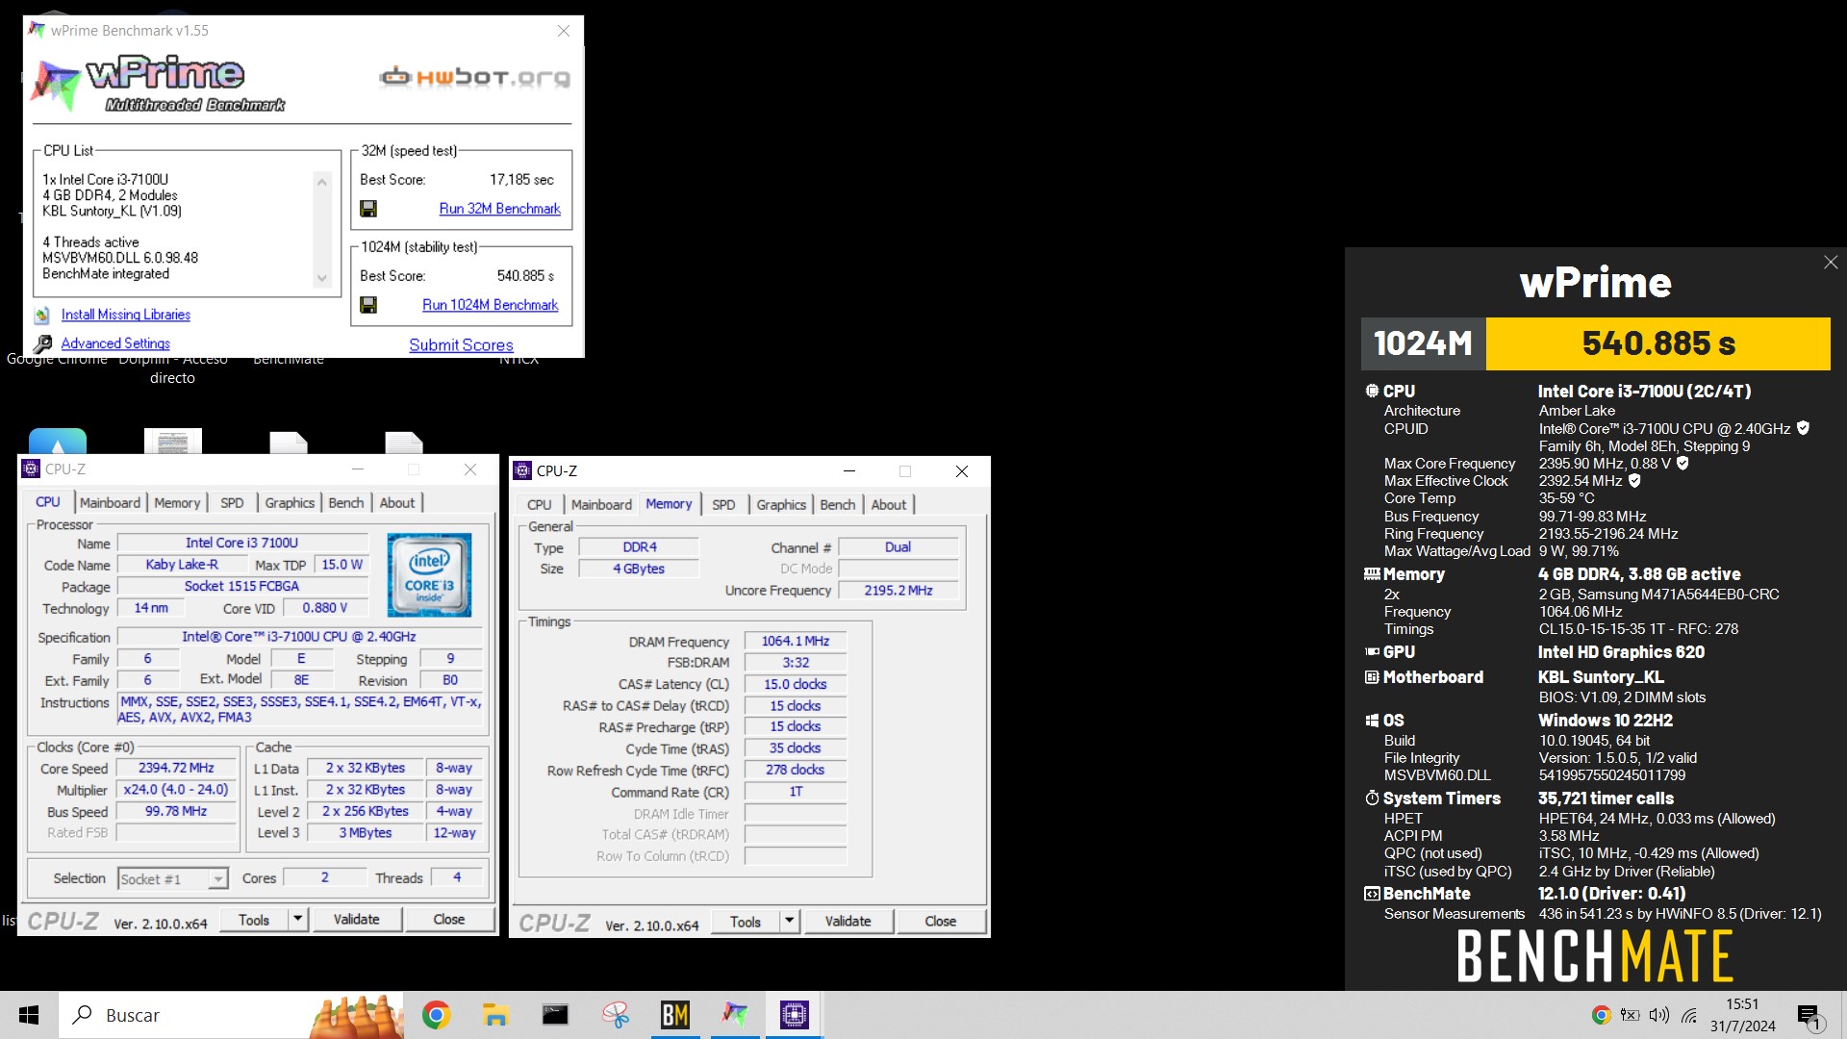Click Tools button in left CPU-Z window
1847x1039 pixels.
(254, 920)
